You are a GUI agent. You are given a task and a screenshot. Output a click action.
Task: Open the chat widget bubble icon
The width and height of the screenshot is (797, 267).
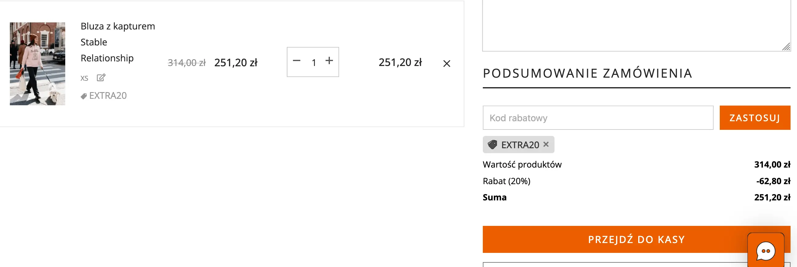coord(765,251)
